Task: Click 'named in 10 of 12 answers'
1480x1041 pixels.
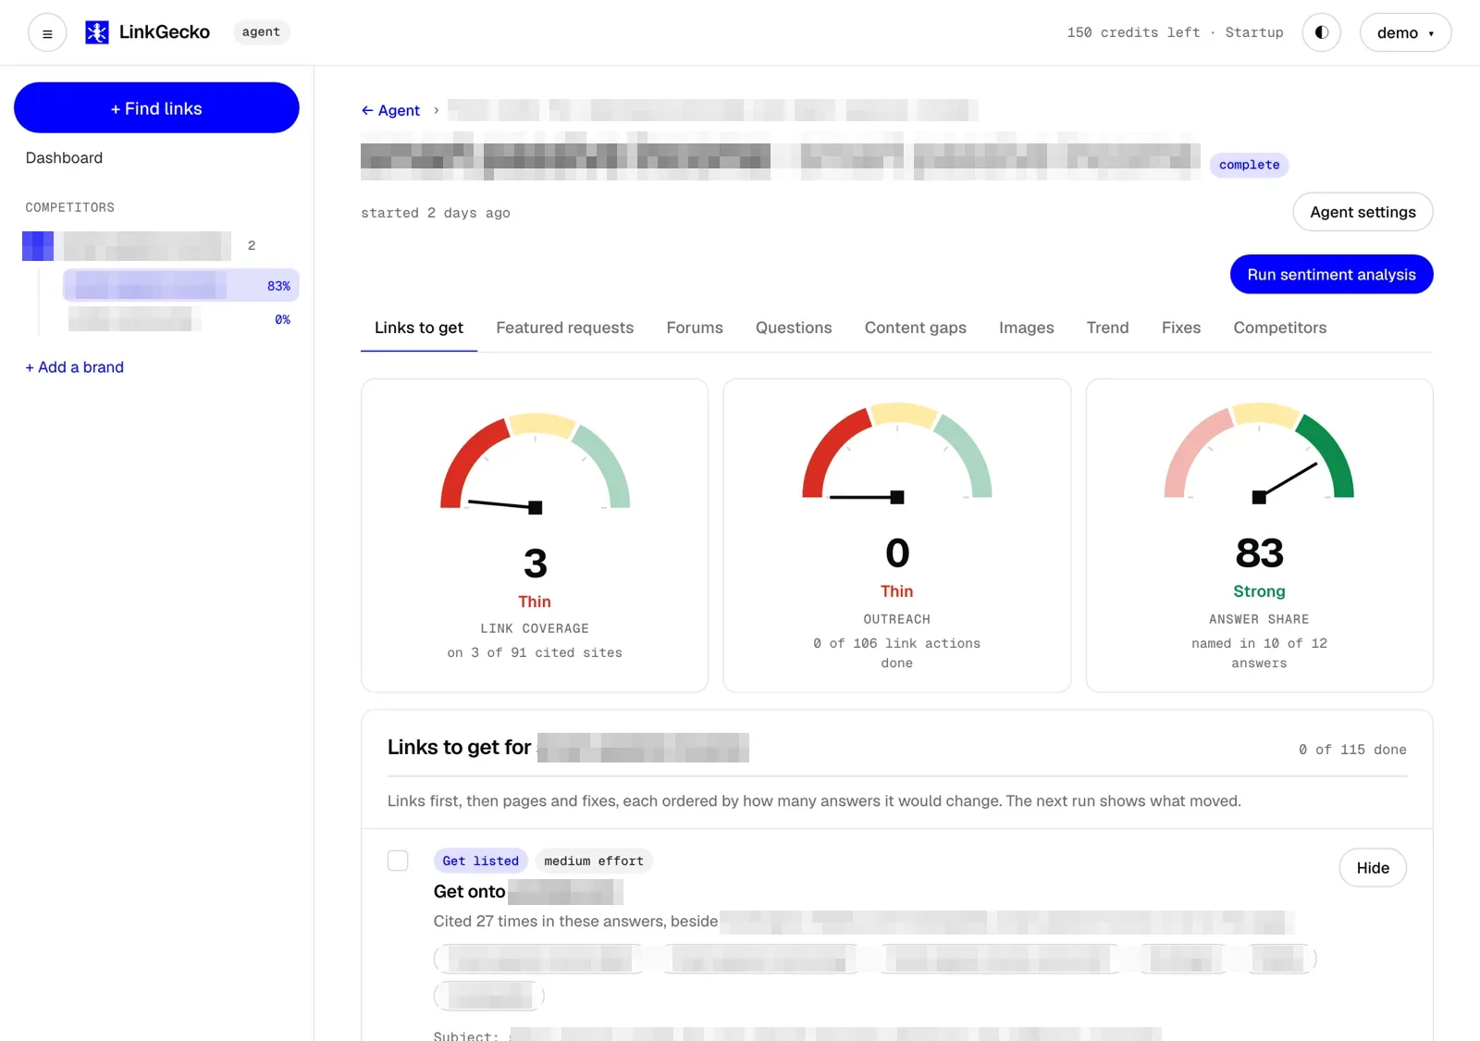Action: (x=1259, y=653)
